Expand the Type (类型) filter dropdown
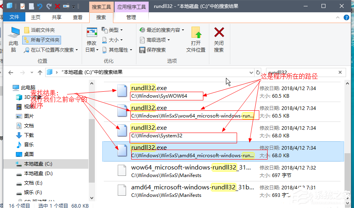The width and height of the screenshot is (354, 208). (x=112, y=30)
